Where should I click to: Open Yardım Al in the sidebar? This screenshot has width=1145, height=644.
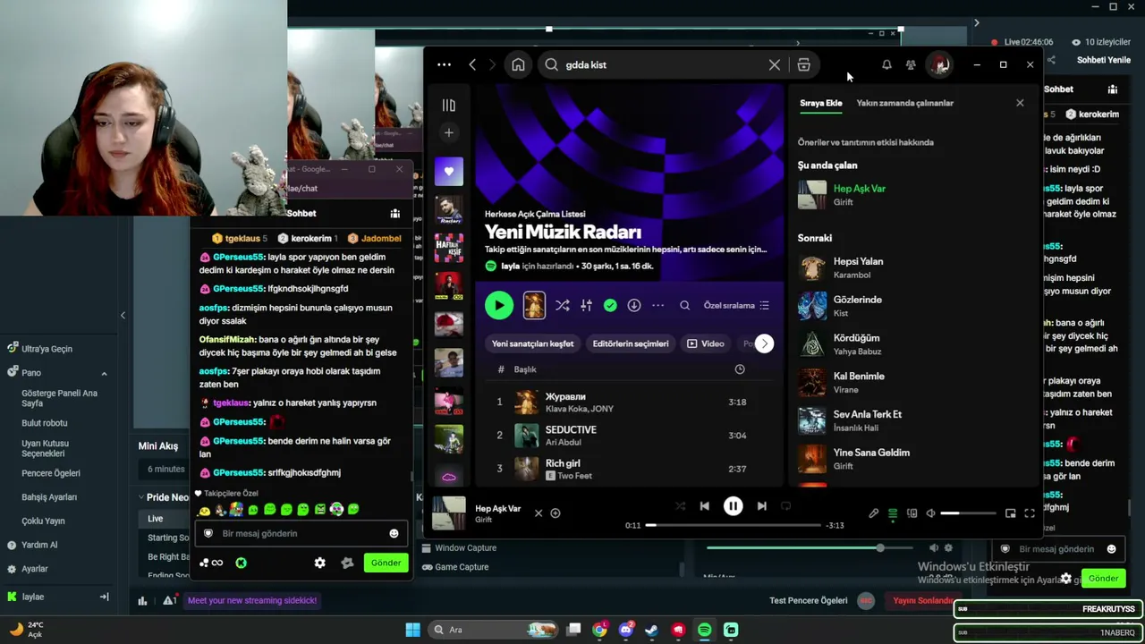(39, 545)
